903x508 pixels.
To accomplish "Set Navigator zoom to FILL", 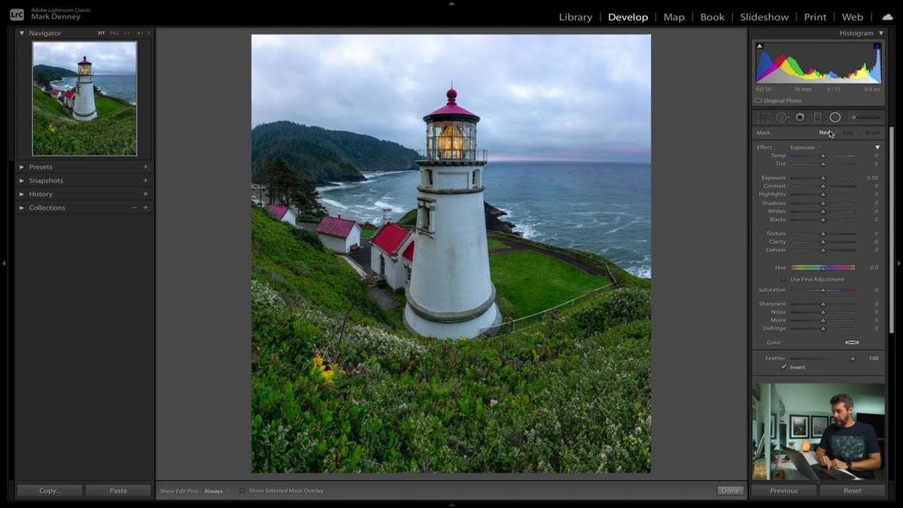I will (114, 33).
